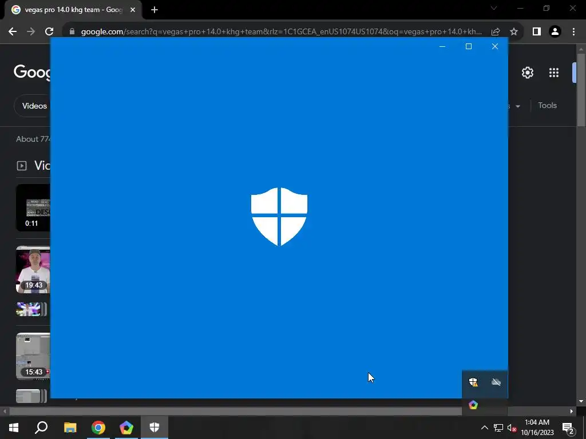Open Chrome tab search chevron
This screenshot has height=439, width=586.
point(494,8)
